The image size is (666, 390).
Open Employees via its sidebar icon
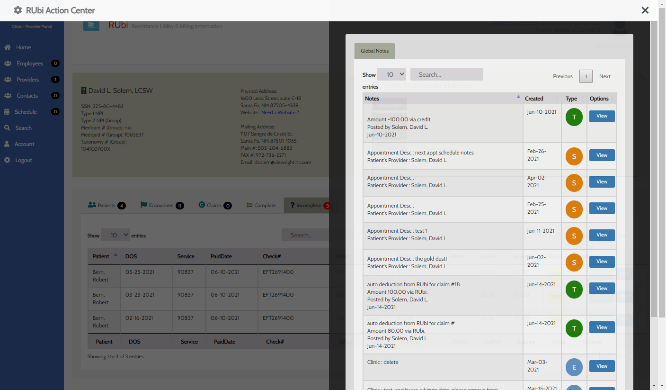8,63
